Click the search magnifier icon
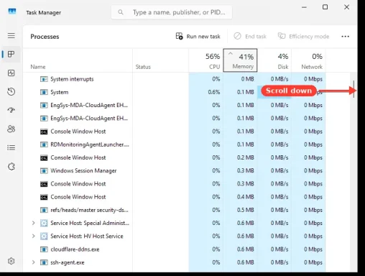365x276 pixels. (x=121, y=12)
